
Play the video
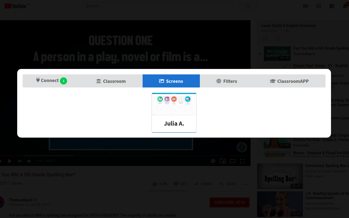point(10,161)
